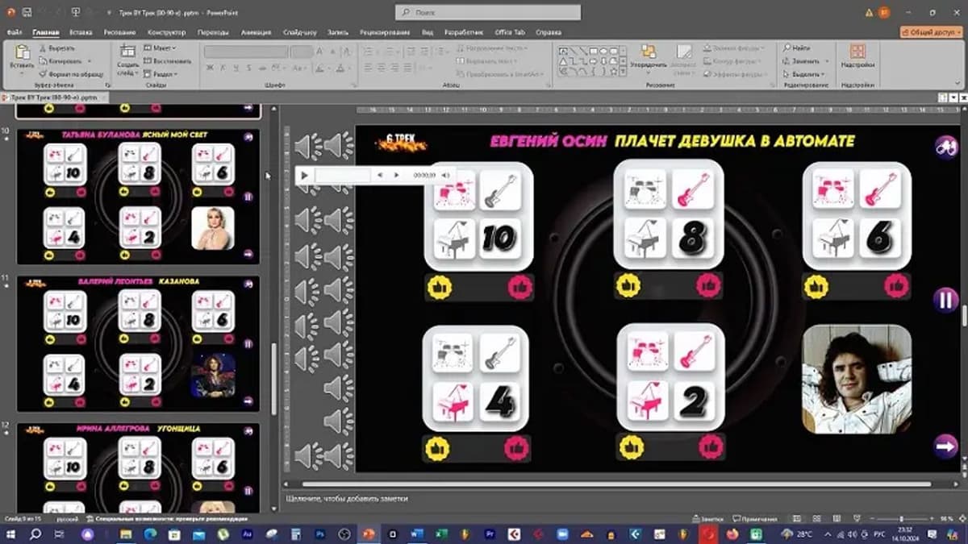
Task: Select the Валерий Леонтьев Казанова slide thumbnail
Action: (138, 343)
